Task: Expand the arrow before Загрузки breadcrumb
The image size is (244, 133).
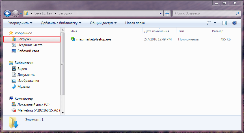Action: (x=55, y=13)
